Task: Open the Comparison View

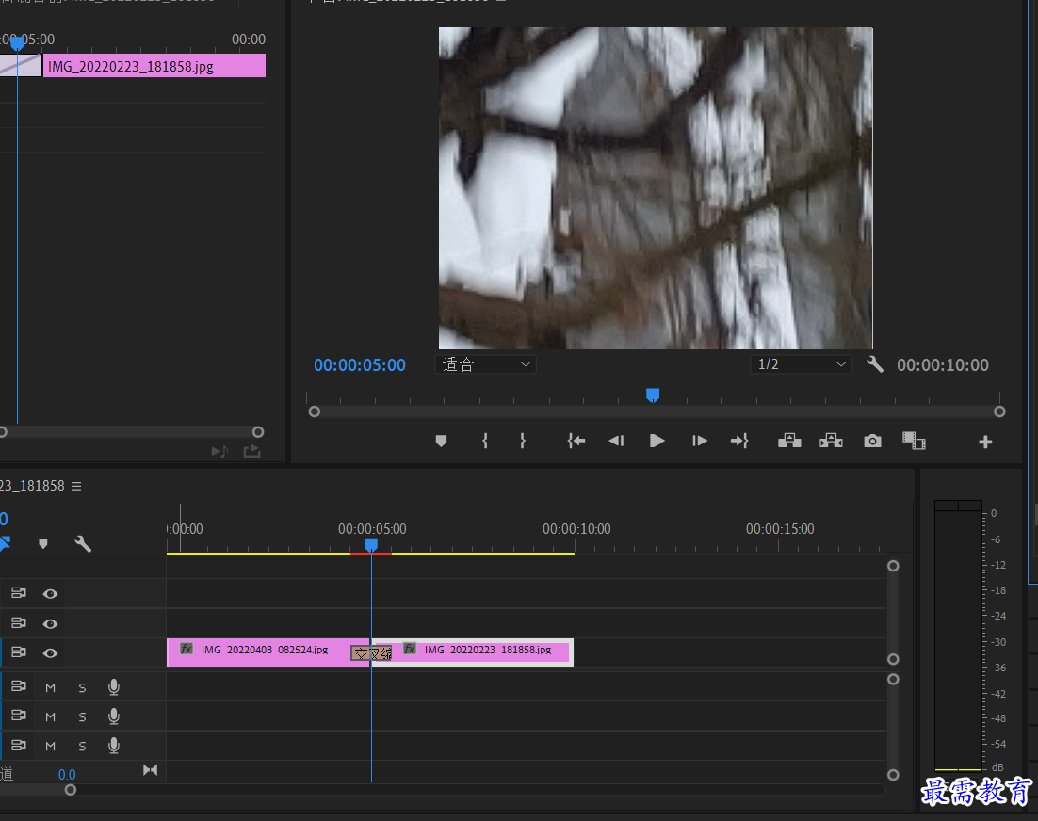Action: point(914,441)
